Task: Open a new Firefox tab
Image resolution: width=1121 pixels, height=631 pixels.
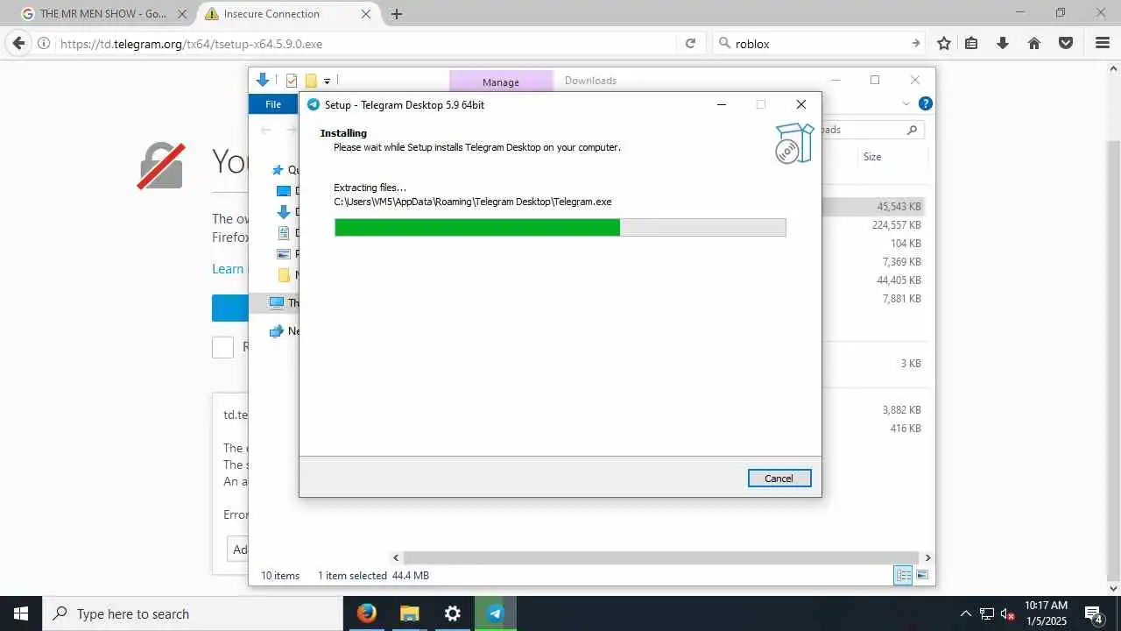Action: click(x=397, y=14)
